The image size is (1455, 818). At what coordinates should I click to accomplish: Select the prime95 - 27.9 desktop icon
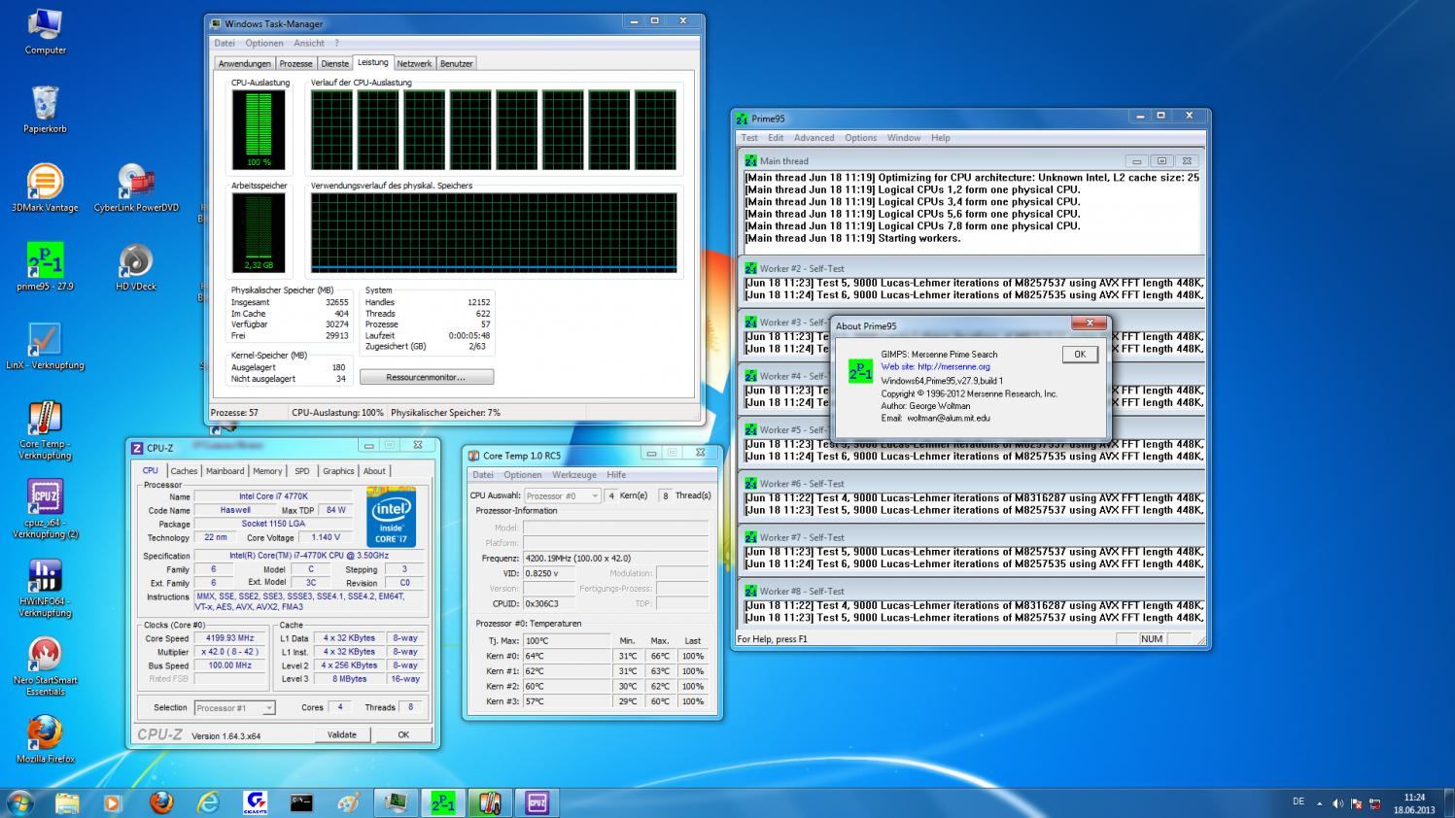(x=45, y=266)
